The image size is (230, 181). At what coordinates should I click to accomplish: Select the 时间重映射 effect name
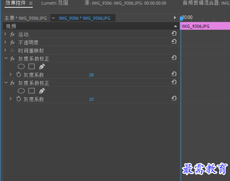pyautogui.click(x=31, y=51)
